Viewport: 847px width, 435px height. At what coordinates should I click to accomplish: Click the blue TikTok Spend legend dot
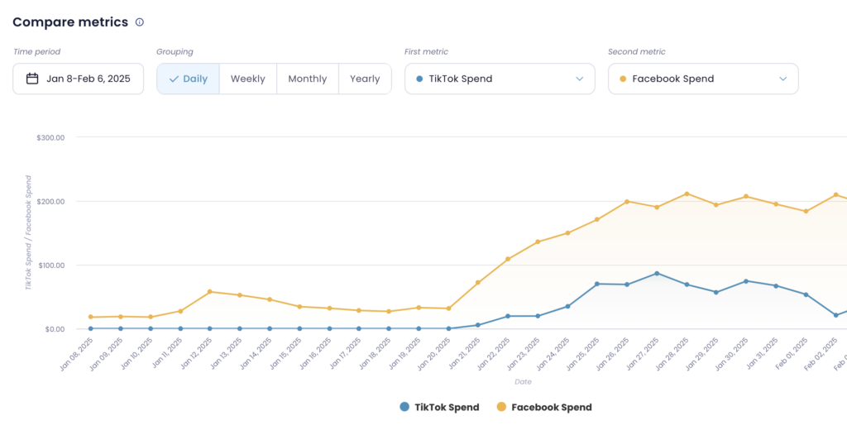tap(404, 407)
